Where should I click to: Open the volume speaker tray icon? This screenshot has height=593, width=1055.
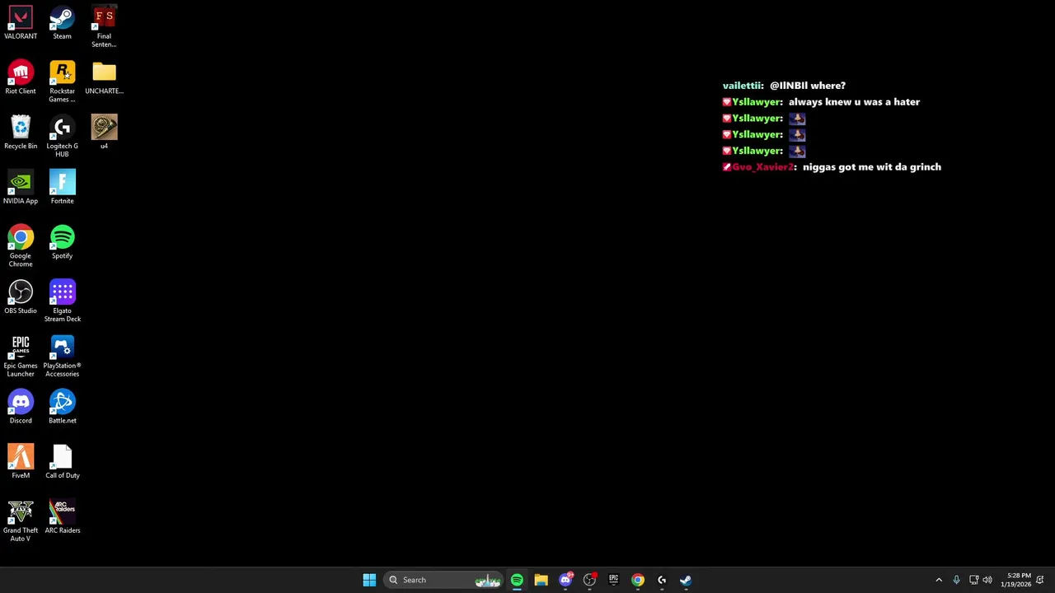(x=987, y=580)
